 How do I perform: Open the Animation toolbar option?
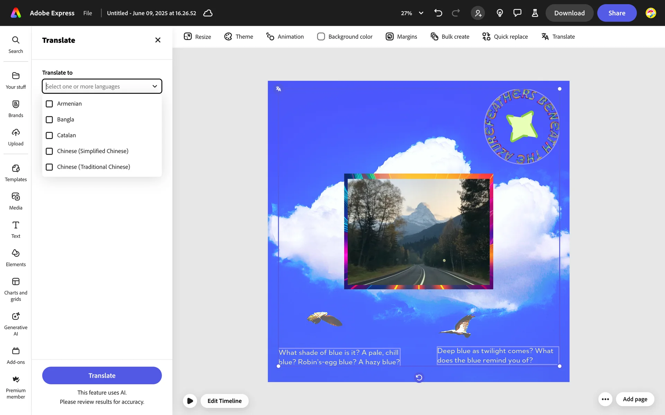[285, 37]
